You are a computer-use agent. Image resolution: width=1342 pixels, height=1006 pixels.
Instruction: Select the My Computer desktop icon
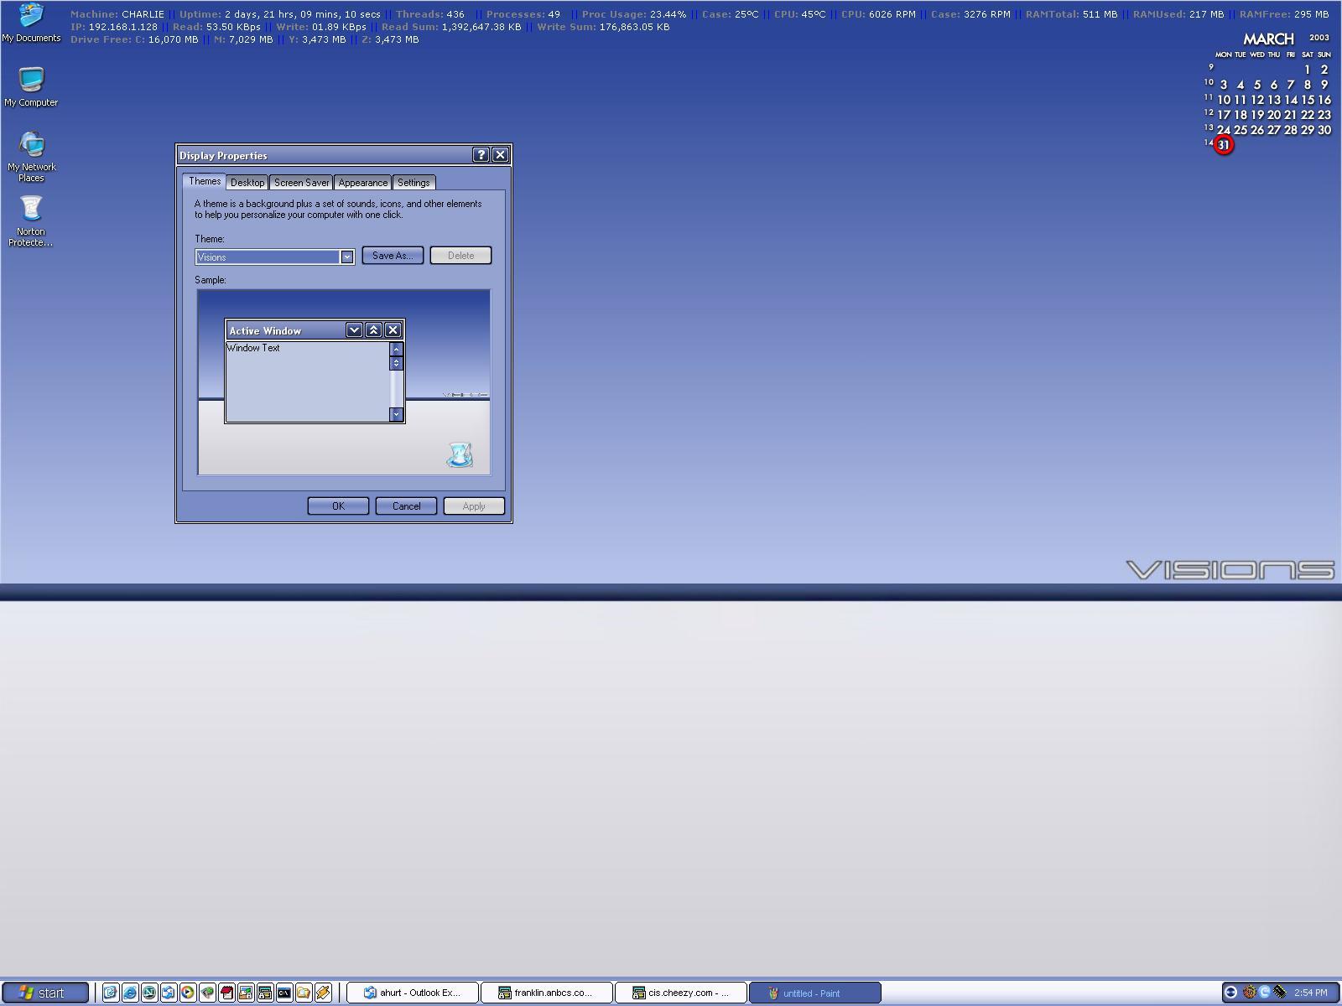click(31, 87)
